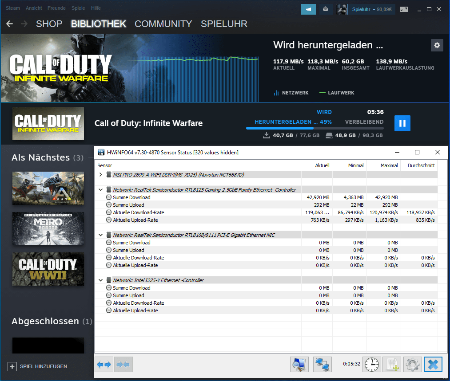450x381 pixels.
Task: Toggle the LAUFWERK graph legend
Action: click(337, 93)
